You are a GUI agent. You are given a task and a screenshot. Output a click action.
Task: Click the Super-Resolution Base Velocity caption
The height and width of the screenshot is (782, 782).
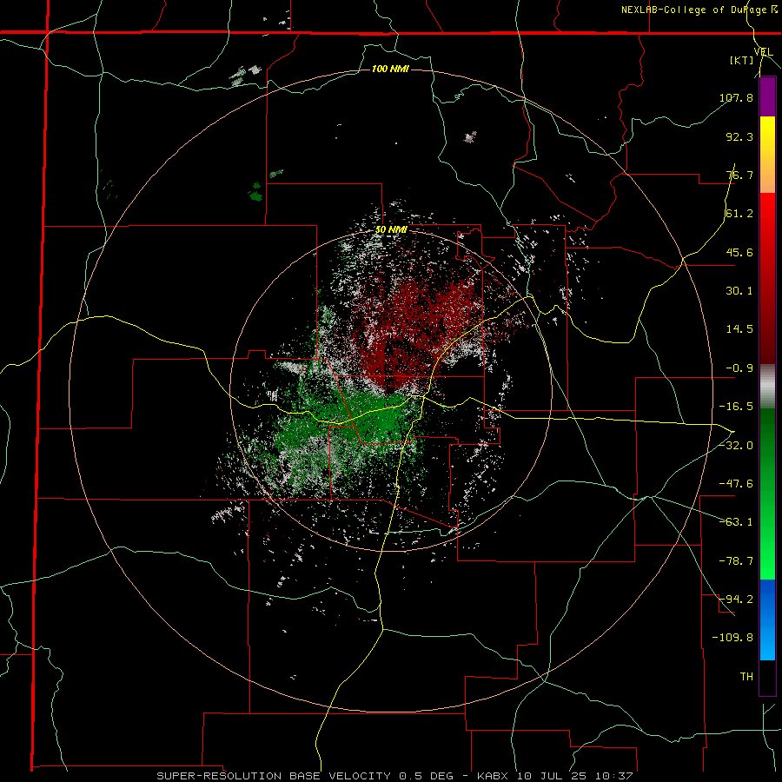[x=395, y=776]
